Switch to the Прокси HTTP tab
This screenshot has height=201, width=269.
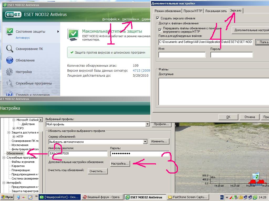point(193,11)
